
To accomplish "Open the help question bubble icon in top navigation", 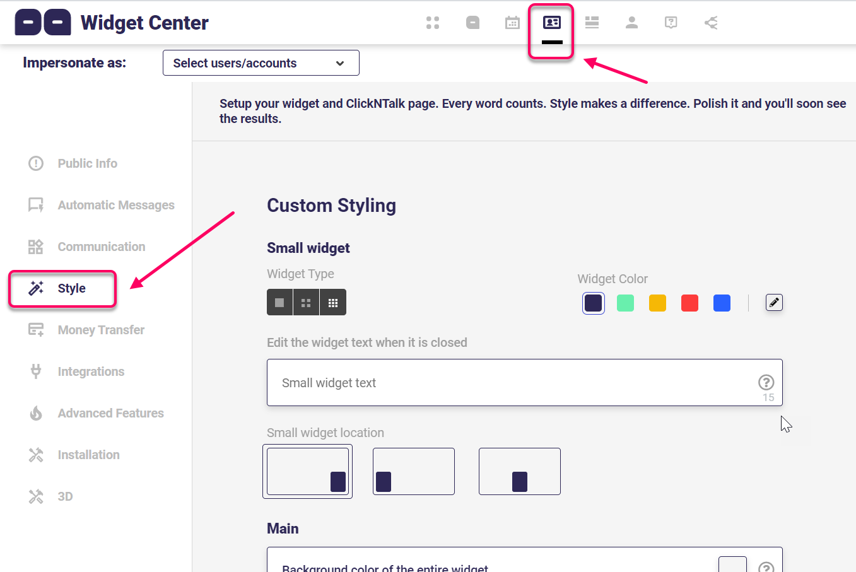I will point(671,23).
